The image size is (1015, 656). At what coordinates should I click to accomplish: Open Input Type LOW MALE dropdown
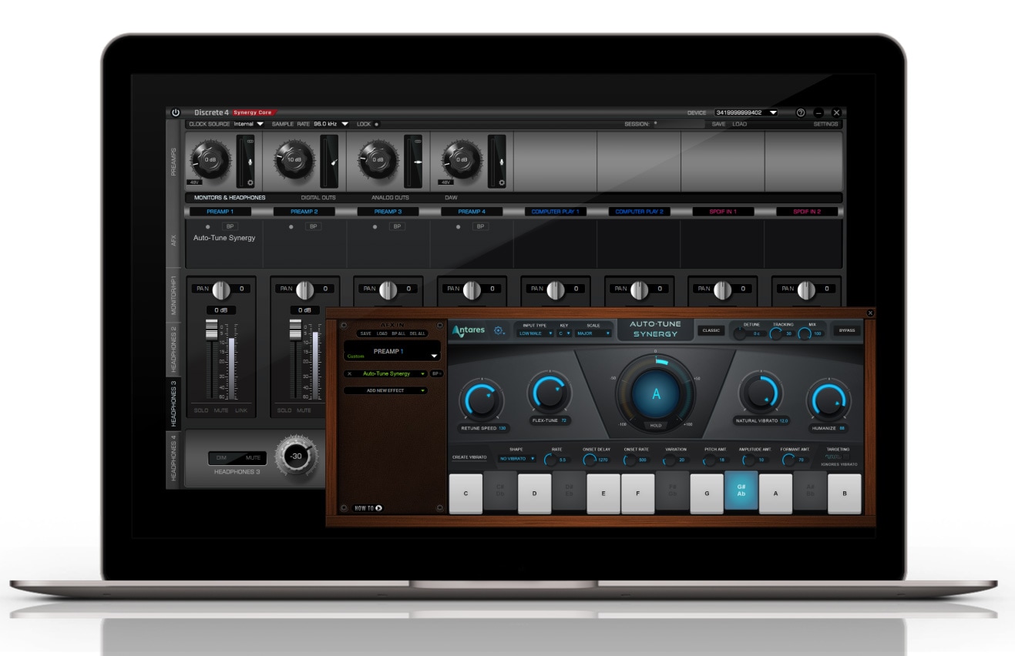coord(536,333)
